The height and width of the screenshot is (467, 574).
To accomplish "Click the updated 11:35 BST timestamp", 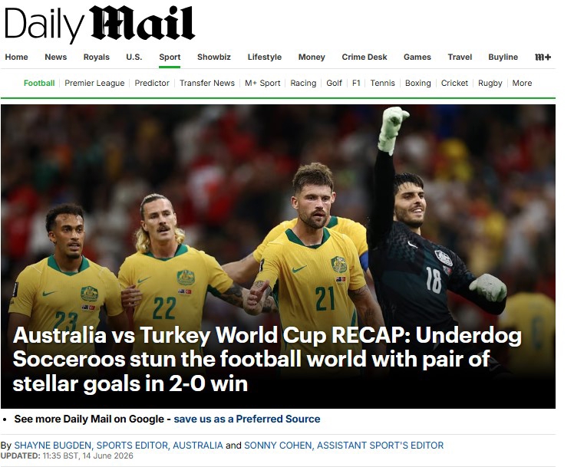I will click(67, 455).
